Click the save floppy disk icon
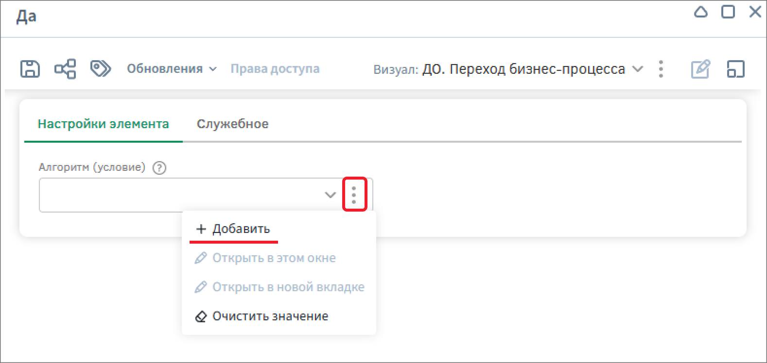The width and height of the screenshot is (767, 363). pyautogui.click(x=30, y=69)
